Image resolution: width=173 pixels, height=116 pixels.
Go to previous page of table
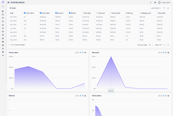[164, 45]
